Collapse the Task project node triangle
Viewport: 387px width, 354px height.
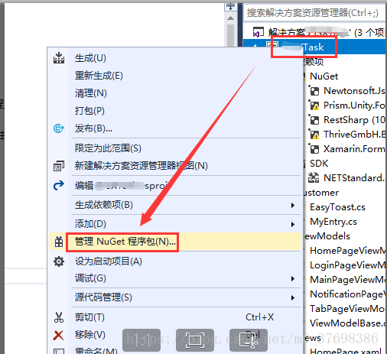pos(255,47)
